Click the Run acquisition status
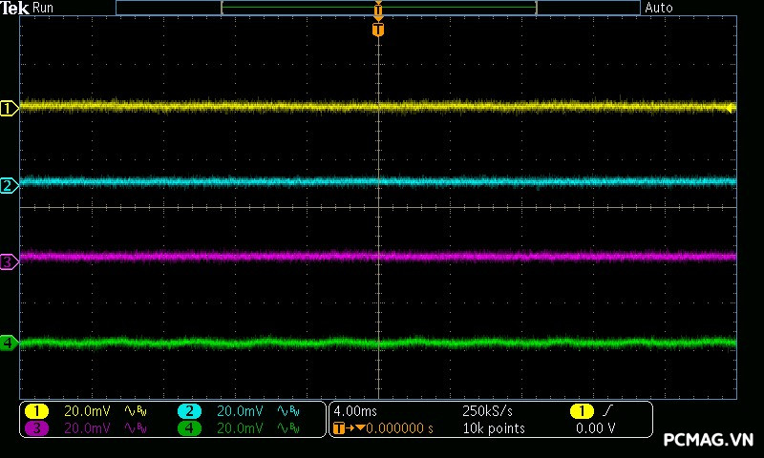This screenshot has height=458, width=764. point(44,8)
